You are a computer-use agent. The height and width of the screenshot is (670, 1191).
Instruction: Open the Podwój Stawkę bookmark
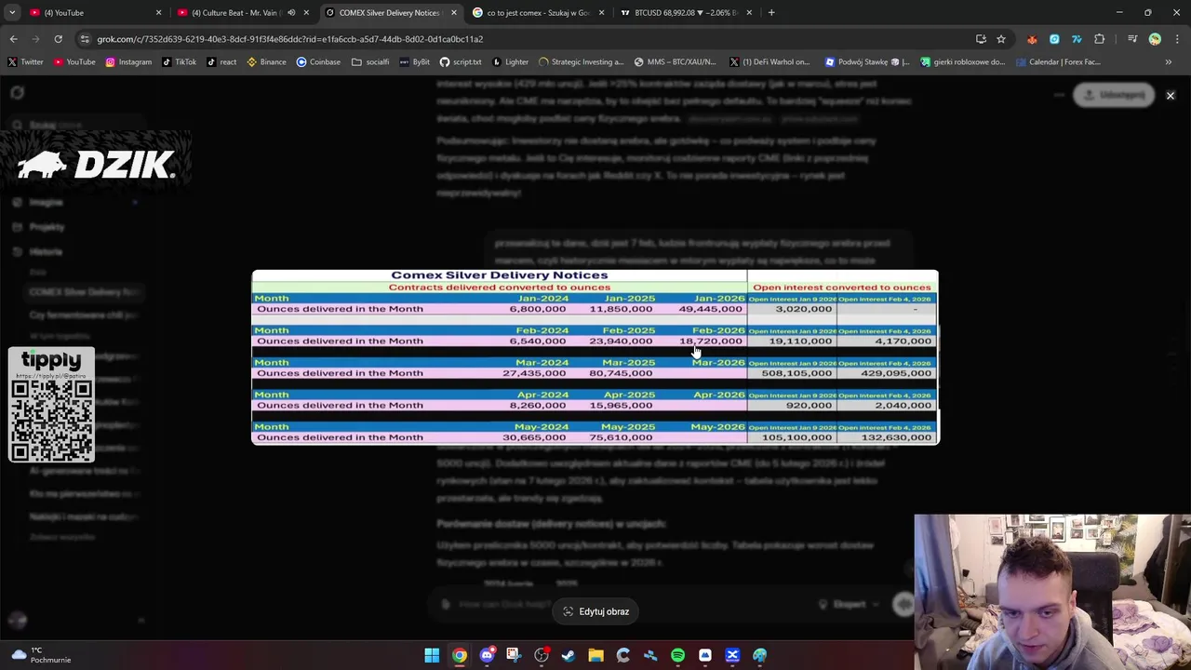[867, 61]
